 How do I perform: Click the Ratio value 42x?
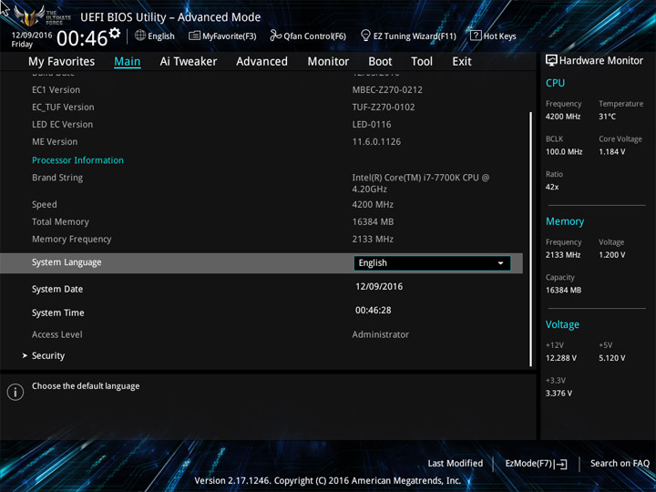(552, 187)
